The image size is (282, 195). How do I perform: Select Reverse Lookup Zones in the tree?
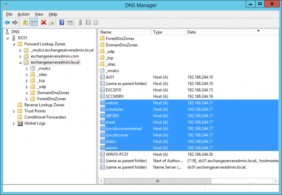pyautogui.click(x=44, y=105)
